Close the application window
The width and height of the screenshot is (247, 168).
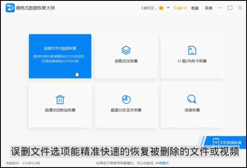tap(240, 8)
